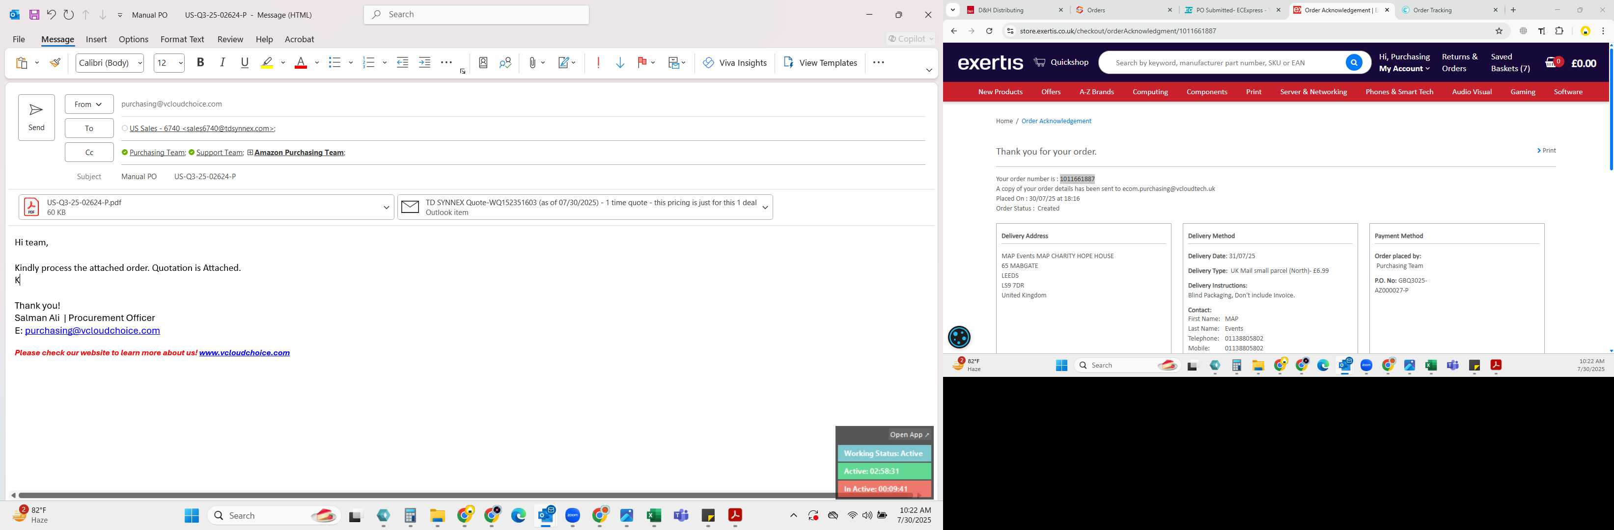Click the Follow Up flag icon
This screenshot has width=1614, height=530.
[x=641, y=63]
